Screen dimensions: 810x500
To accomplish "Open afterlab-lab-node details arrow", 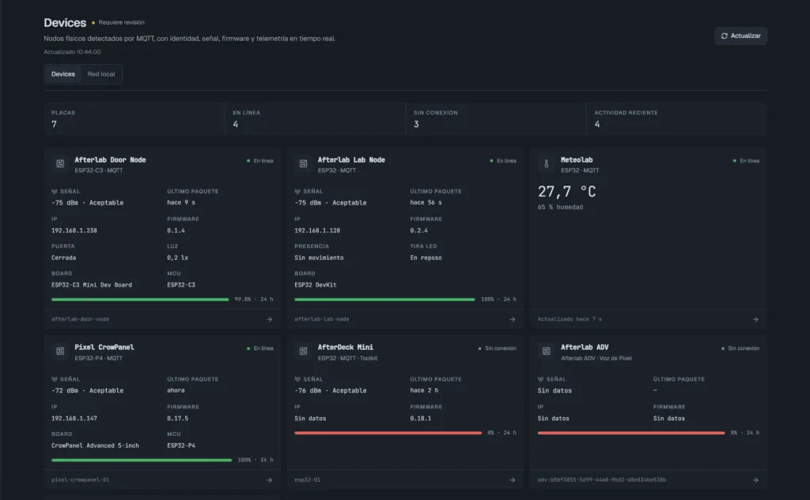I will click(x=512, y=319).
